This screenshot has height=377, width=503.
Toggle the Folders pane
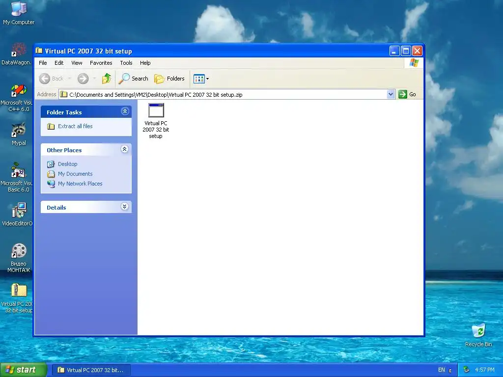pyautogui.click(x=169, y=79)
